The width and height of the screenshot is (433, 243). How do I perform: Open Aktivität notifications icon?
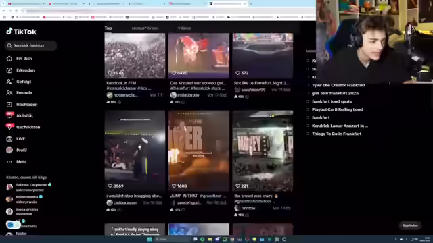pos(9,115)
